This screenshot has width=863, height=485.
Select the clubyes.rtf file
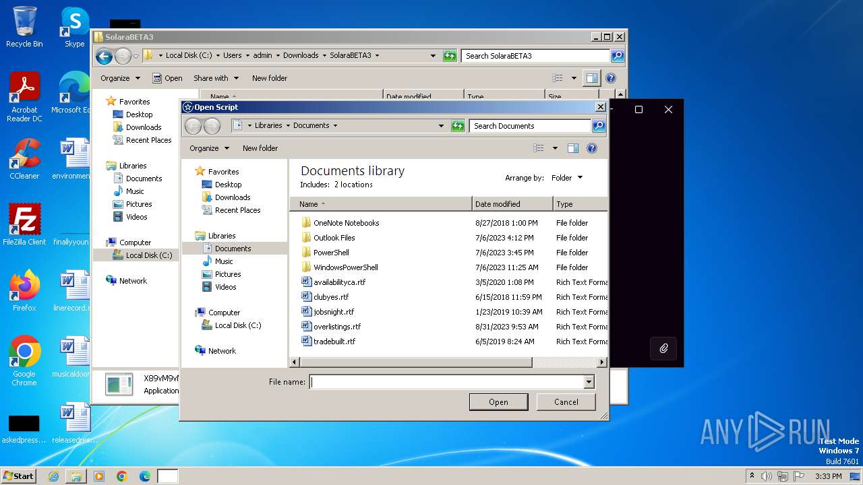[x=325, y=297]
